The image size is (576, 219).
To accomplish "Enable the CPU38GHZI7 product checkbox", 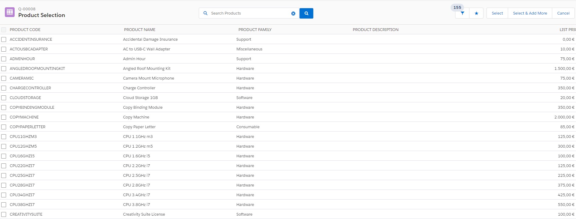I will coord(4,205).
